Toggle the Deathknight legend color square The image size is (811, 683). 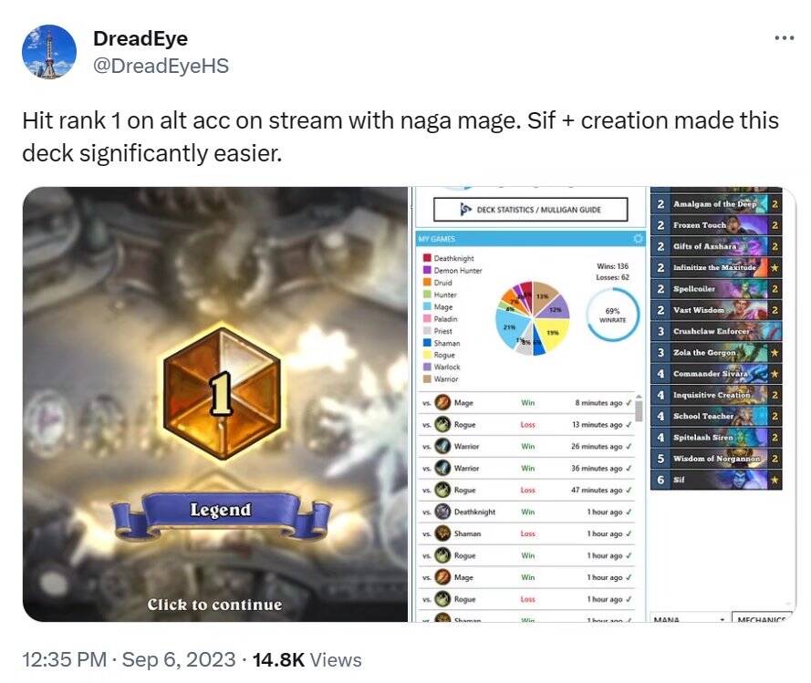(x=427, y=257)
